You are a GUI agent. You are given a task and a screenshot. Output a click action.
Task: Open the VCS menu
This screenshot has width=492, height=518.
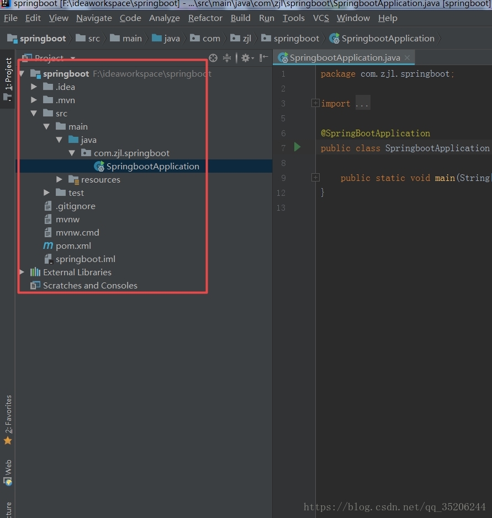(321, 18)
